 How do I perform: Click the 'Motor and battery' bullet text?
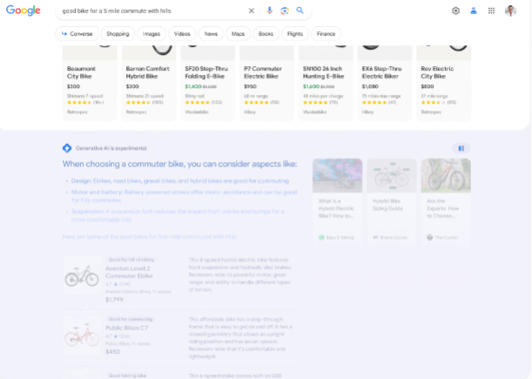click(x=185, y=196)
